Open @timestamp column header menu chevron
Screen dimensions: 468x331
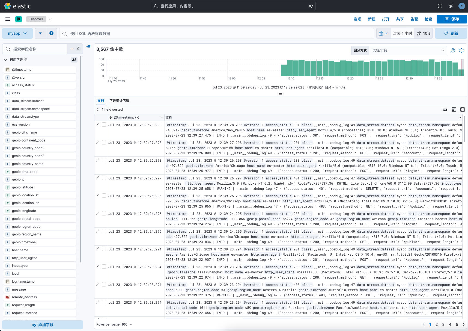[161, 117]
